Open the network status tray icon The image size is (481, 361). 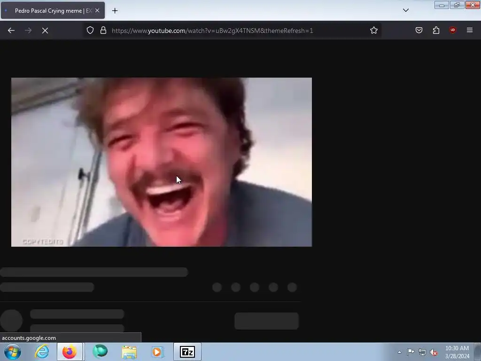click(x=422, y=352)
